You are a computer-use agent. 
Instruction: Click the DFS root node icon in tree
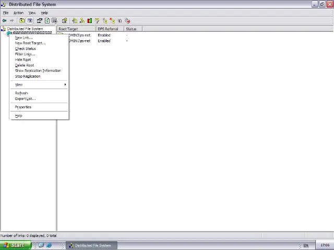[9, 33]
